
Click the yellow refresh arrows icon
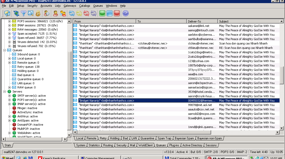[x=79, y=13]
